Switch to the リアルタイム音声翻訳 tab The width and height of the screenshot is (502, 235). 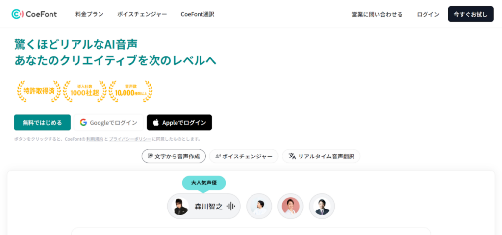tap(321, 156)
